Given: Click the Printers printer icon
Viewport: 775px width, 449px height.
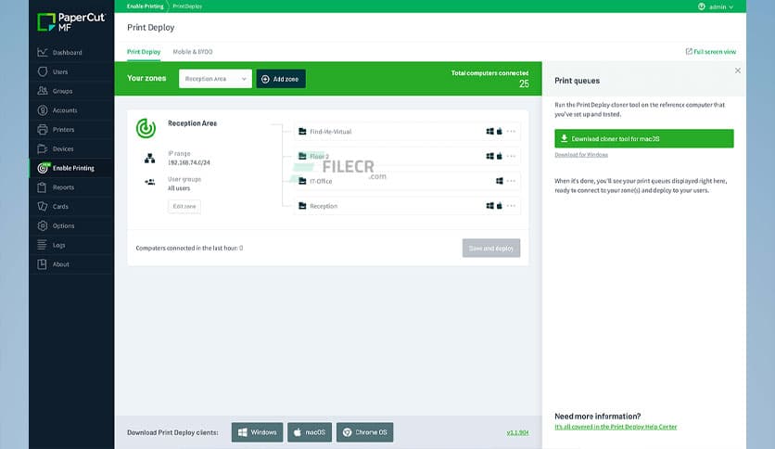Looking at the screenshot, I should pos(43,130).
